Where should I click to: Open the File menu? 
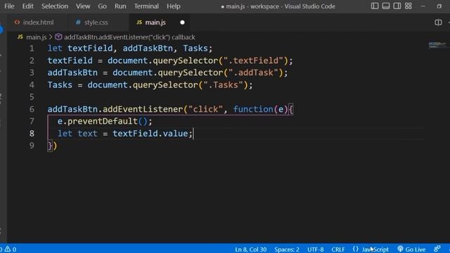pyautogui.click(x=9, y=6)
